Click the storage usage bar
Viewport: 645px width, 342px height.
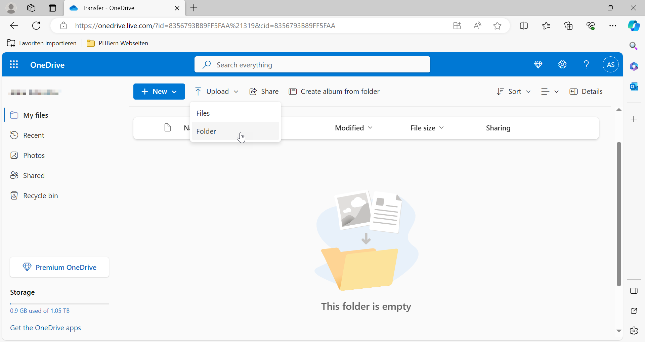coord(59,304)
